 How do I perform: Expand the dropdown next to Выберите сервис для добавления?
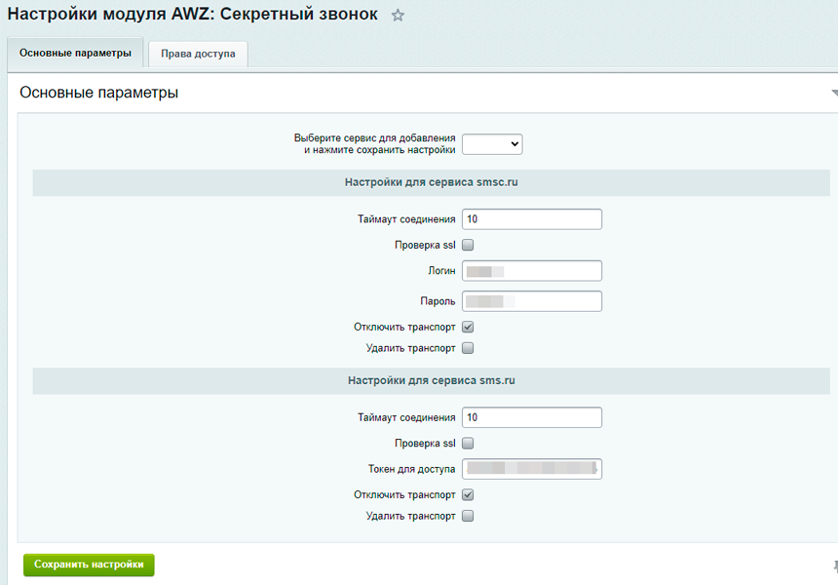tap(492, 143)
